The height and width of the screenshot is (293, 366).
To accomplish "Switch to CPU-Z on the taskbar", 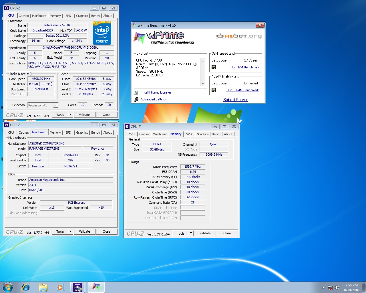I will tap(78, 287).
